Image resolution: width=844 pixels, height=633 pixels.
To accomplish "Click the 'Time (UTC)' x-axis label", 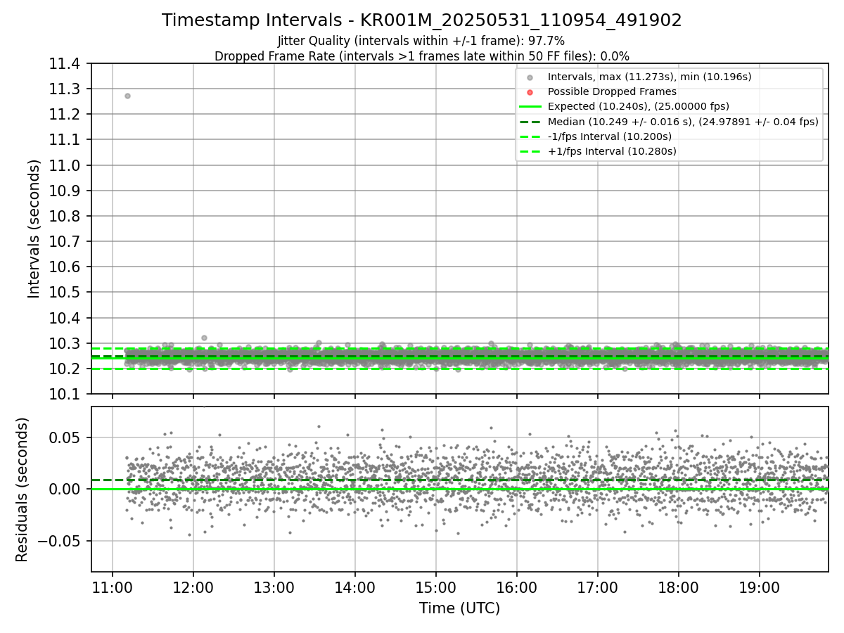I will (x=459, y=608).
